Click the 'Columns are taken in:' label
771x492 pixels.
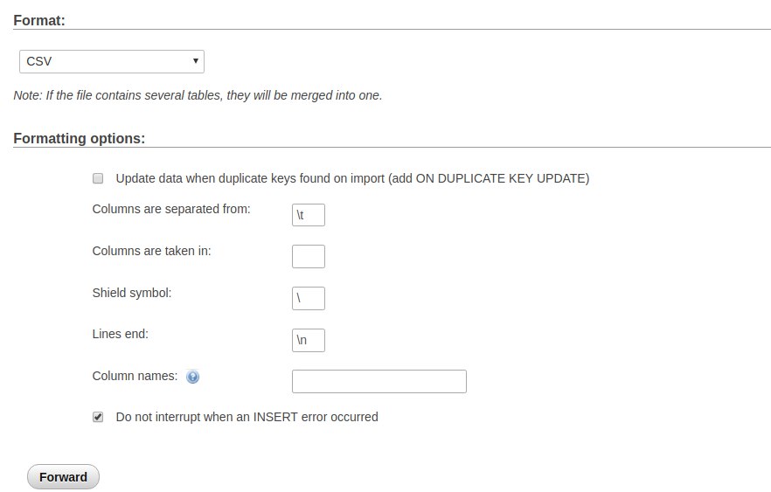(x=151, y=251)
